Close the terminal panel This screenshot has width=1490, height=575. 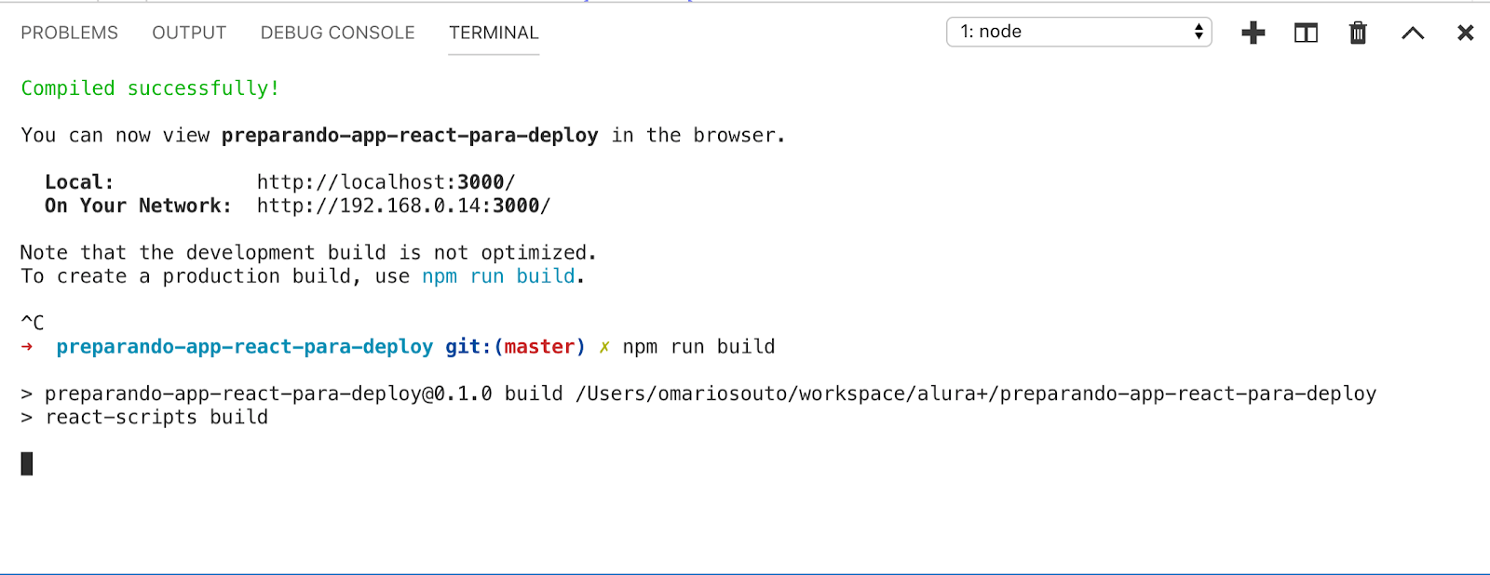1465,33
